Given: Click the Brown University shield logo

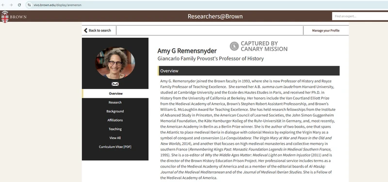Looking at the screenshot, I should (x=5, y=17).
